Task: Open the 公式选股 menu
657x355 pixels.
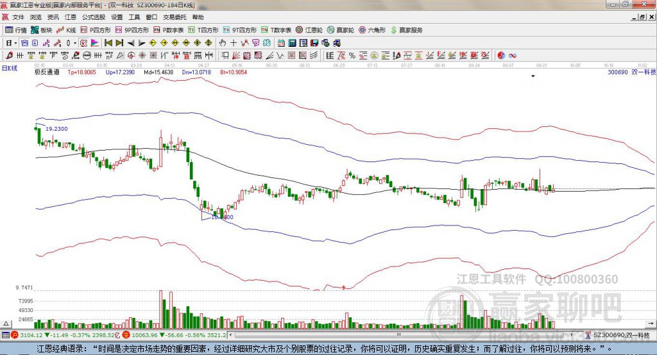Action: pyautogui.click(x=94, y=17)
